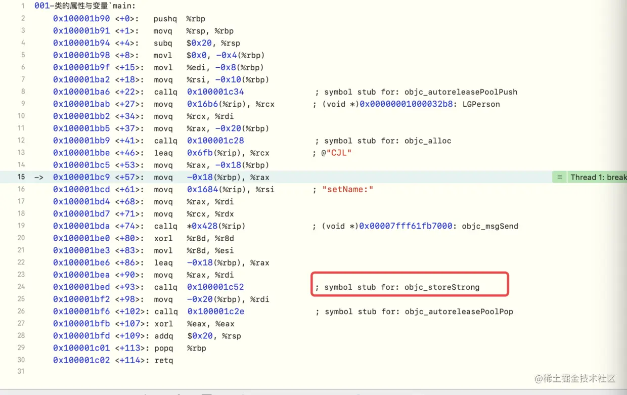Click operand *0x428(%rip)

tap(216, 226)
